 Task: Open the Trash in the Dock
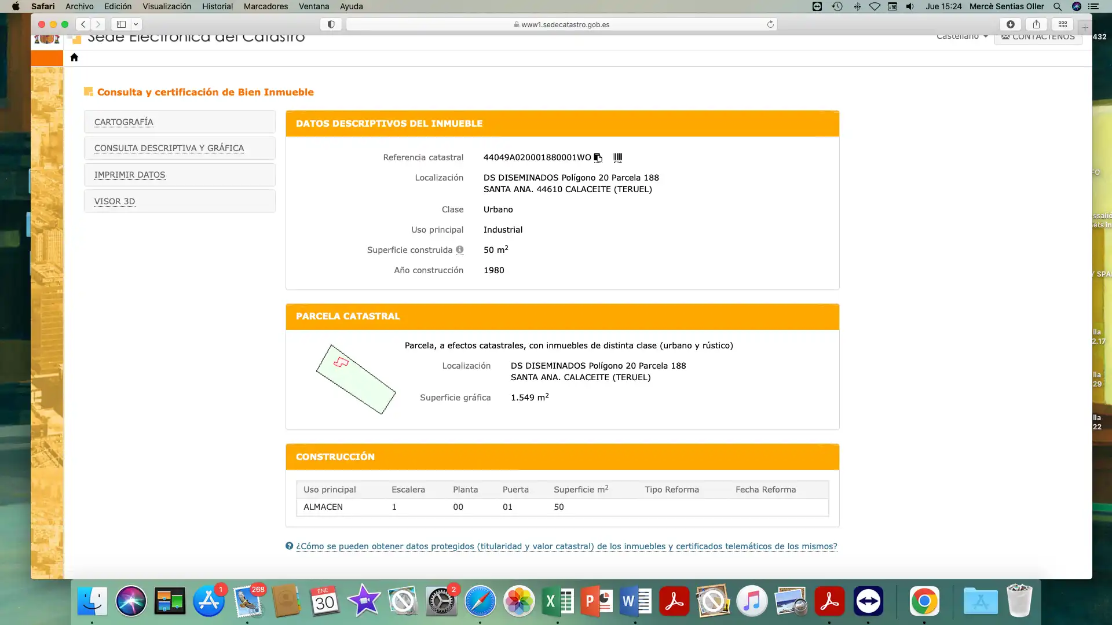click(1019, 601)
